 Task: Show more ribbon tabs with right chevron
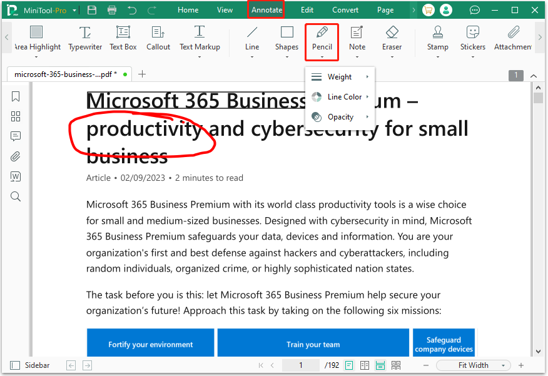pyautogui.click(x=414, y=10)
